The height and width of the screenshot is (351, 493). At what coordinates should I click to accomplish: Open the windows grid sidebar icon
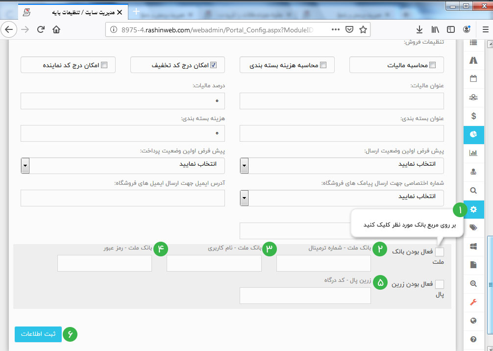click(473, 247)
